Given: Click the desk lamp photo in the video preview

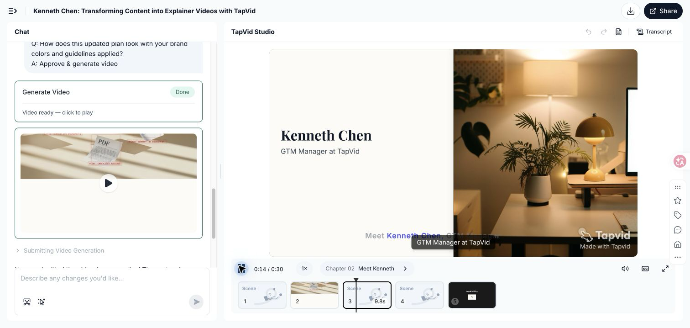Looking at the screenshot, I should (x=545, y=153).
